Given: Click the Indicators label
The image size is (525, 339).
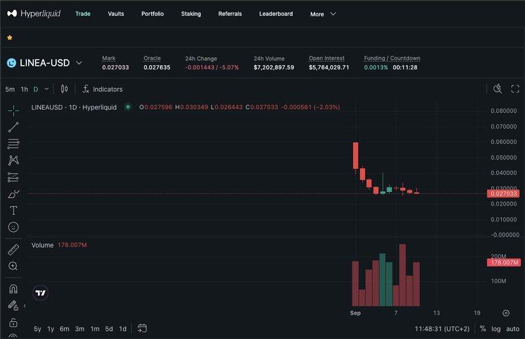Looking at the screenshot, I should tap(108, 89).
